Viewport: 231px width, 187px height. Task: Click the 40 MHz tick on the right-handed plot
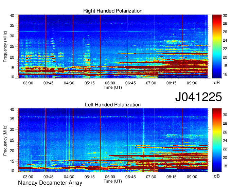pyautogui.click(x=12, y=16)
